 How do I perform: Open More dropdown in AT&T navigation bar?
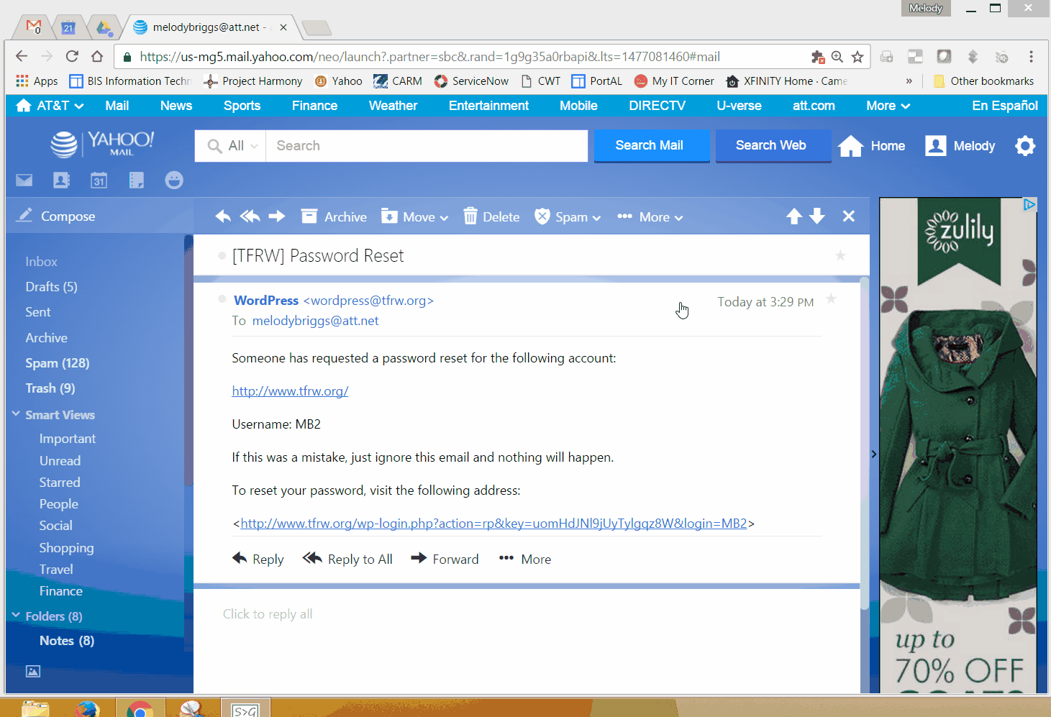coord(888,106)
